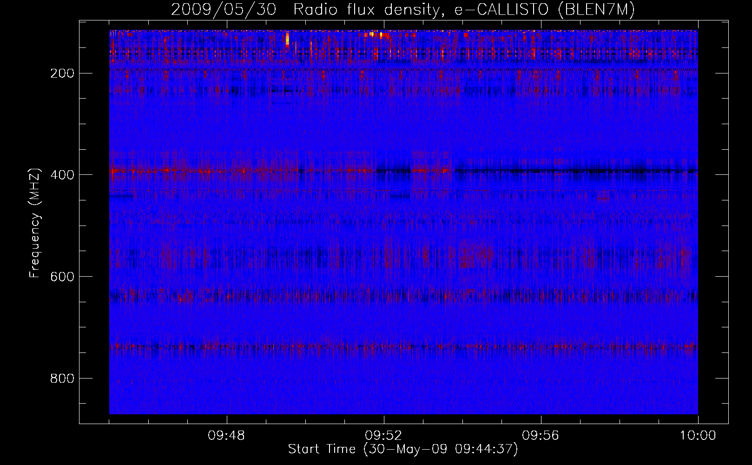Click the plot title '2009/05/30 Radio flux density, e-CALLISTO (BLEN7M)'
The image size is (752, 465).
pos(403,10)
